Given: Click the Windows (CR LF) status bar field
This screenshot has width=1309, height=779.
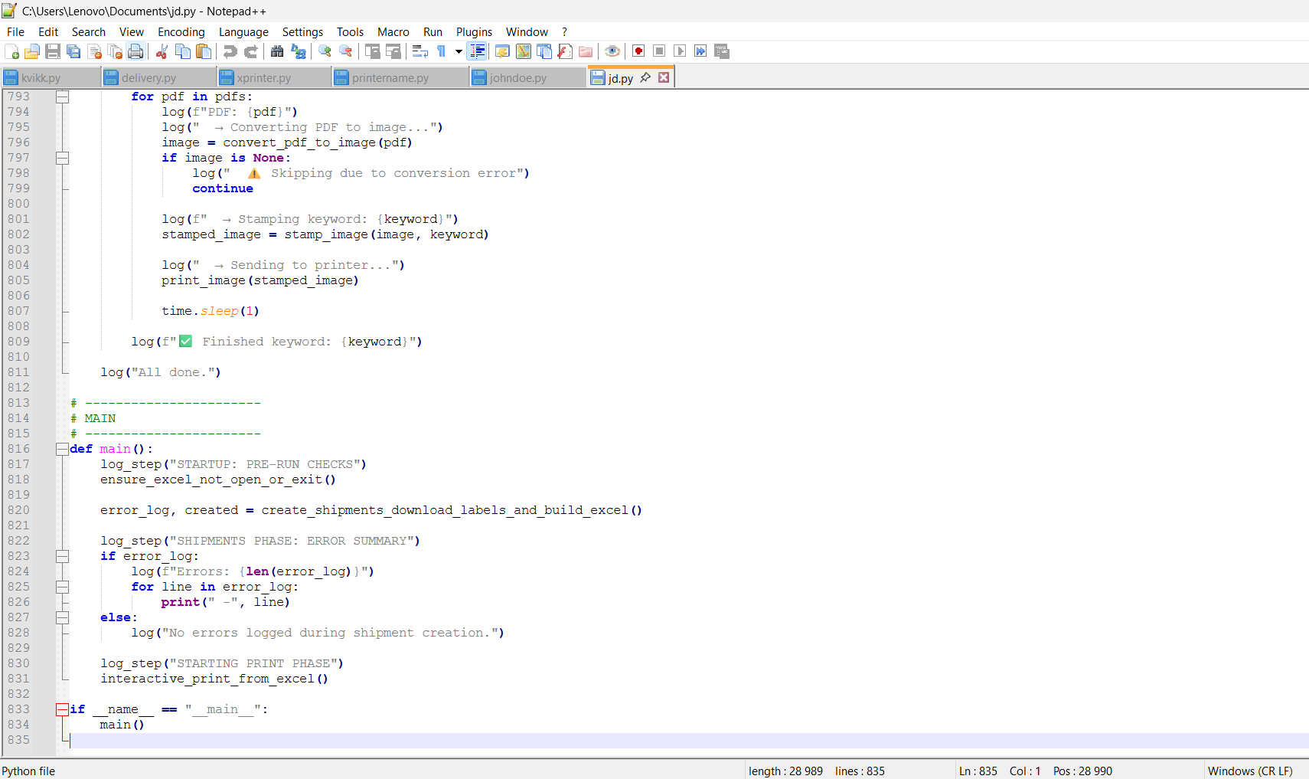Looking at the screenshot, I should tap(1250, 771).
